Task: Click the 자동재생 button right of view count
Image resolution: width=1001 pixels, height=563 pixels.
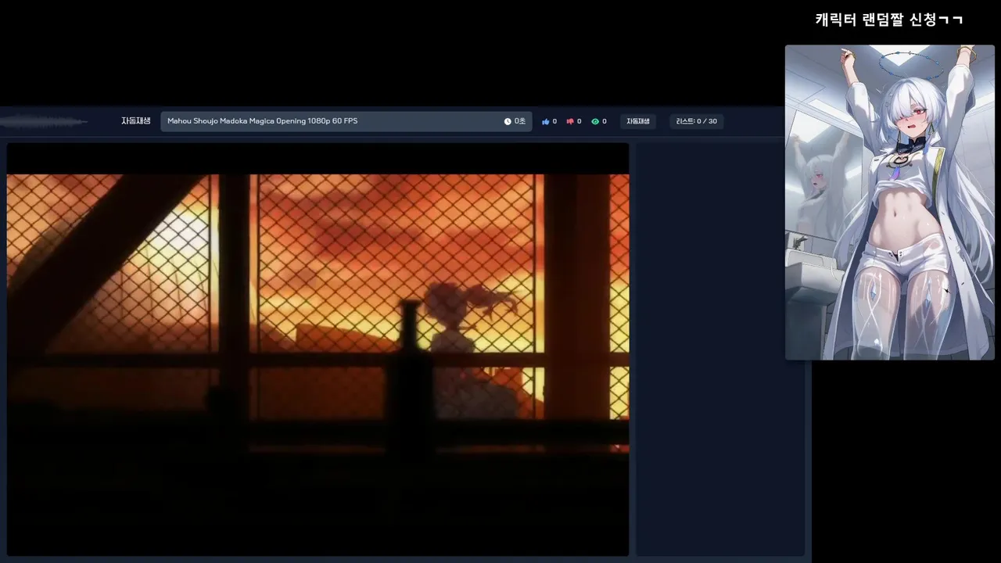Action: 638,121
